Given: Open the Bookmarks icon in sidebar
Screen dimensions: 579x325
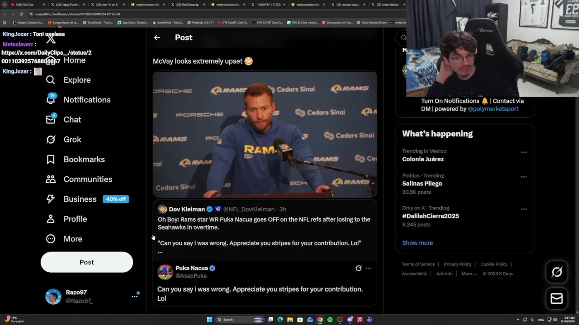Looking at the screenshot, I should pos(51,159).
